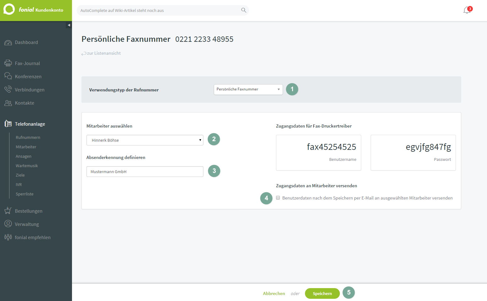487x301 pixels.
Task: Click the Benutzerdaten nach dem Speichern checkbox label
Action: point(368,198)
